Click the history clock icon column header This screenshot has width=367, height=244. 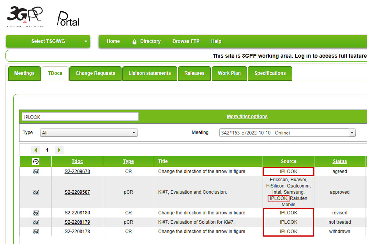(x=35, y=161)
